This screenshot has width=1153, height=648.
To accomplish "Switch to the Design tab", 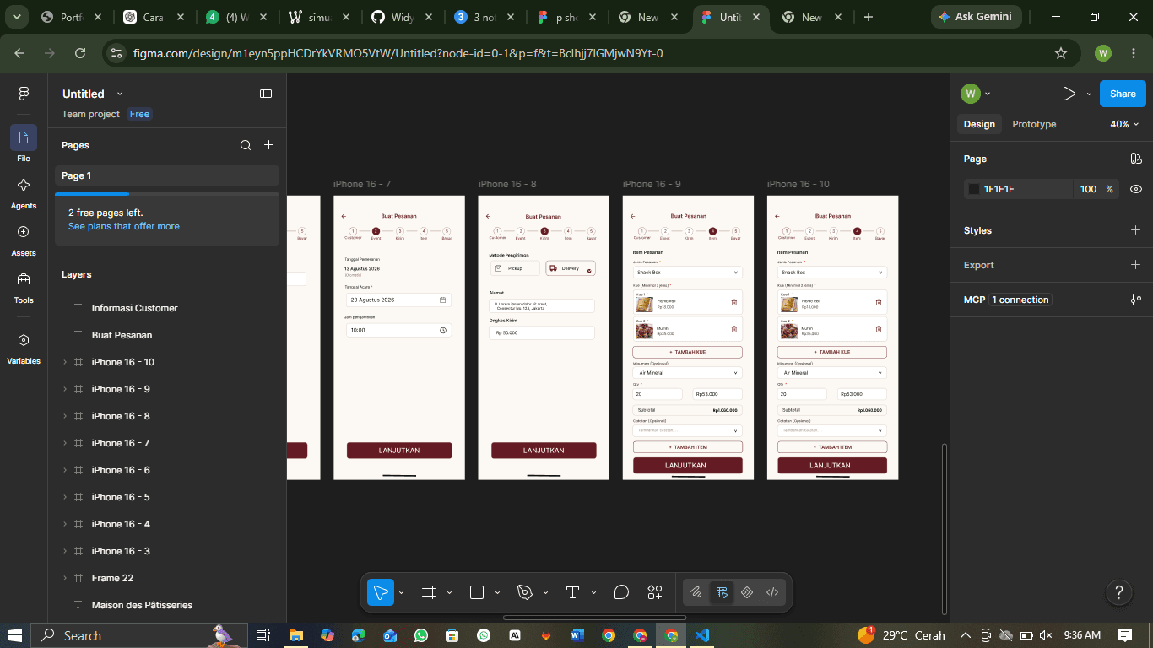I will pos(979,124).
